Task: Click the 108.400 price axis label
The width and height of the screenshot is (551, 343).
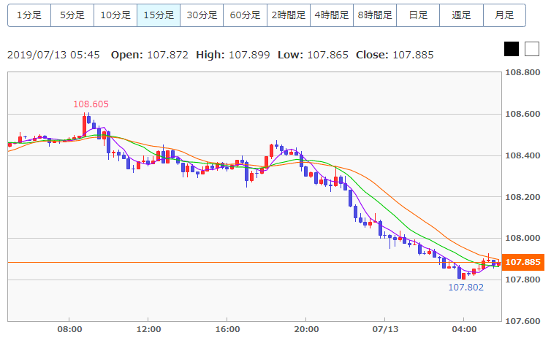Action: pos(522,155)
